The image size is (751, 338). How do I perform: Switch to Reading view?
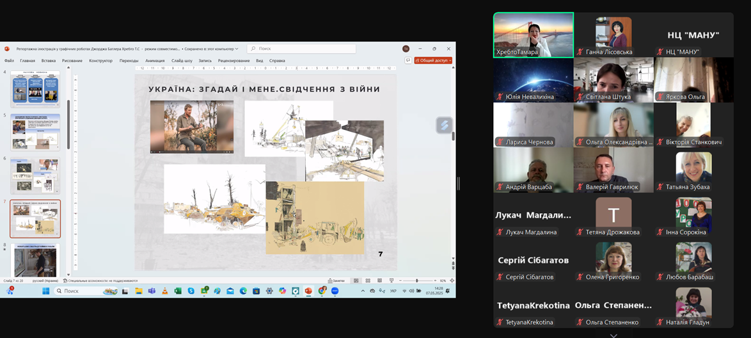379,280
